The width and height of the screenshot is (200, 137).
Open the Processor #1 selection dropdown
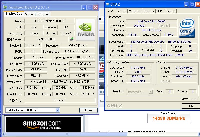pos(151,91)
